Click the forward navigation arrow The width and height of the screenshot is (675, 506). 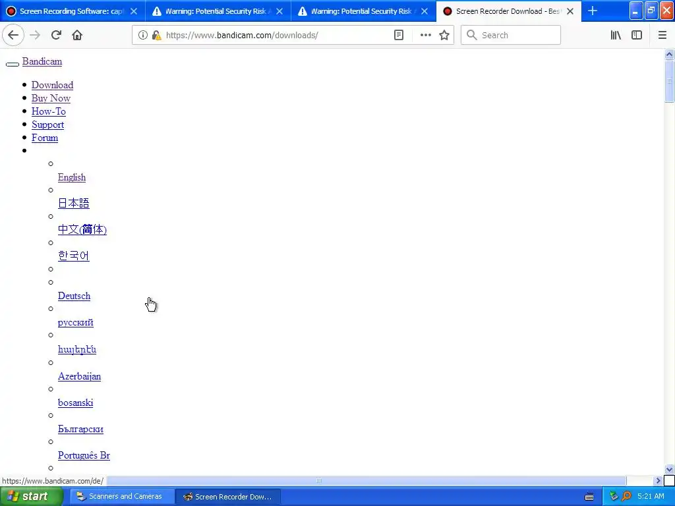35,35
